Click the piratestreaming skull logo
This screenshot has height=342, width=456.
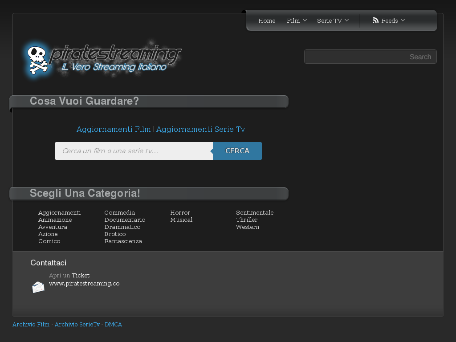coord(38,60)
